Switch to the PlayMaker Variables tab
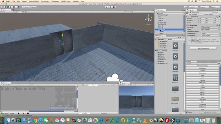This screenshot has height=124, width=221. click(113, 85)
